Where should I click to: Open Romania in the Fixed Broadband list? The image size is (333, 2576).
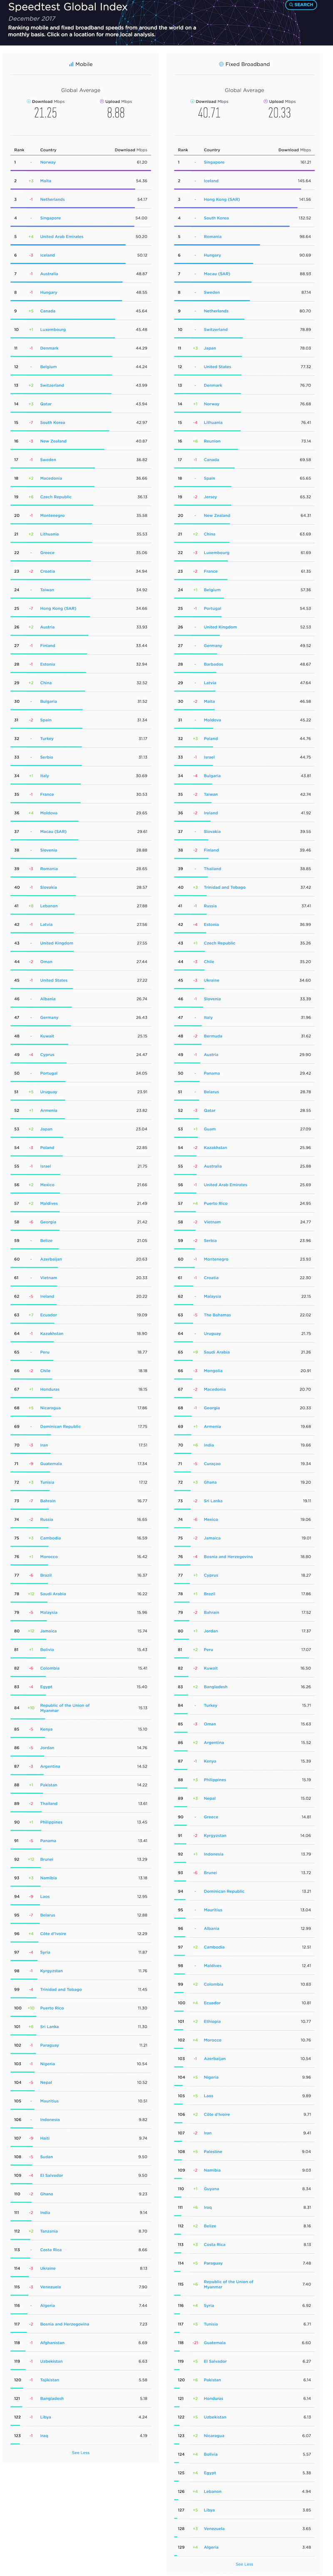[x=213, y=237]
